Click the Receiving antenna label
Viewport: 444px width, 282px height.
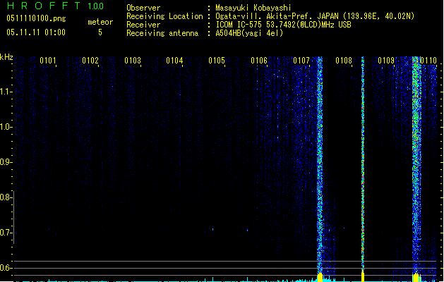click(162, 33)
